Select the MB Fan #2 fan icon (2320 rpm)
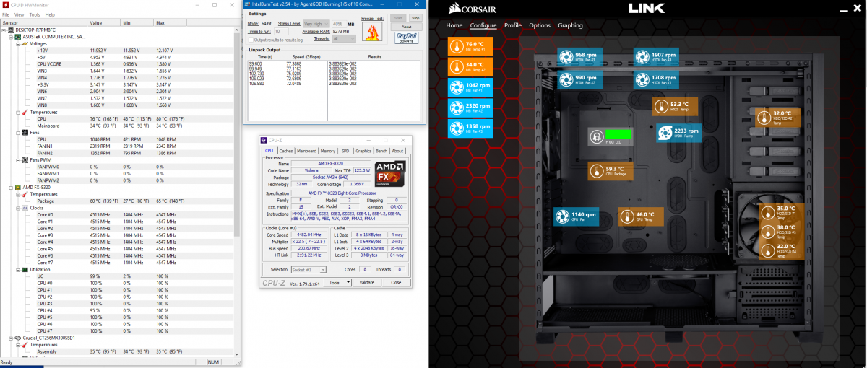 (x=457, y=108)
